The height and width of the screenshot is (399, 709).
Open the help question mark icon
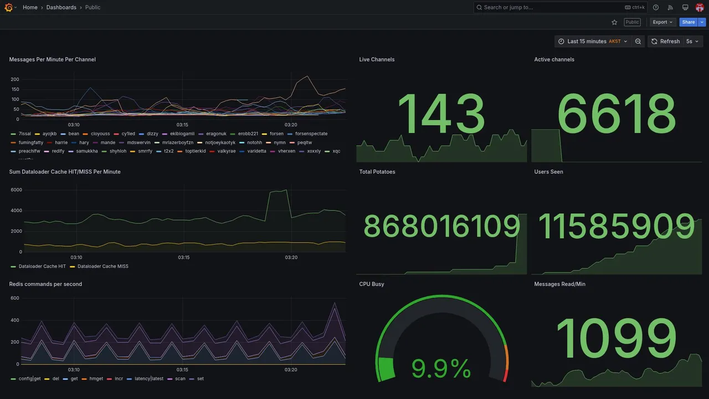[656, 7]
